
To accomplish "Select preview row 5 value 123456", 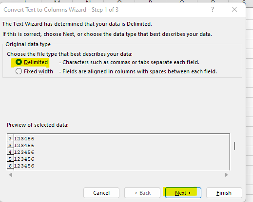I will 24,159.
